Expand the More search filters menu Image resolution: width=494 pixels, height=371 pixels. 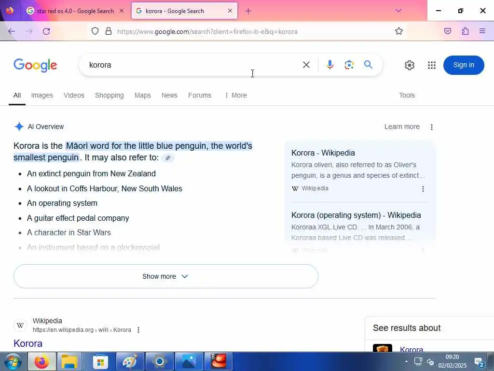235,95
